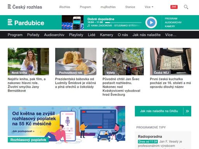199x149 pixels.
Task: Open mujRozhlas
Action: 108,7
